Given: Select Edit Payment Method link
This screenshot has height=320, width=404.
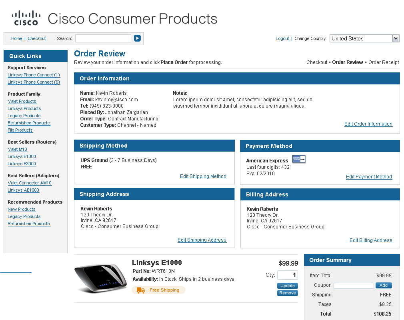Looking at the screenshot, I should [369, 177].
